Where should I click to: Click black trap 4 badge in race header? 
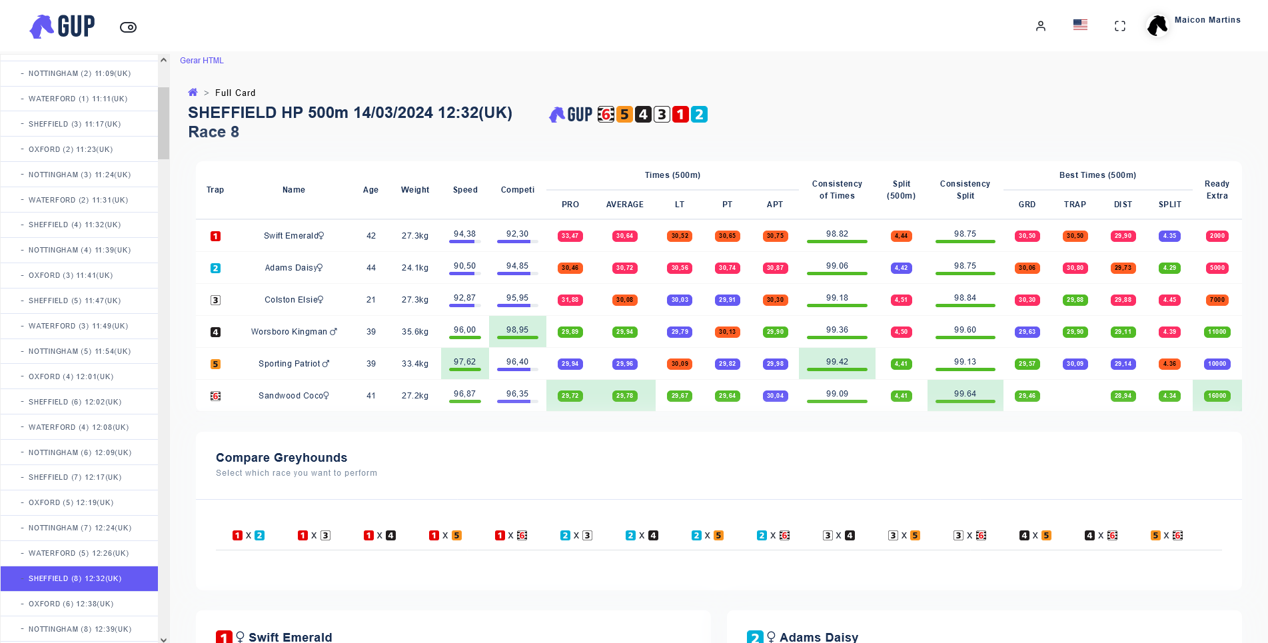(x=643, y=115)
